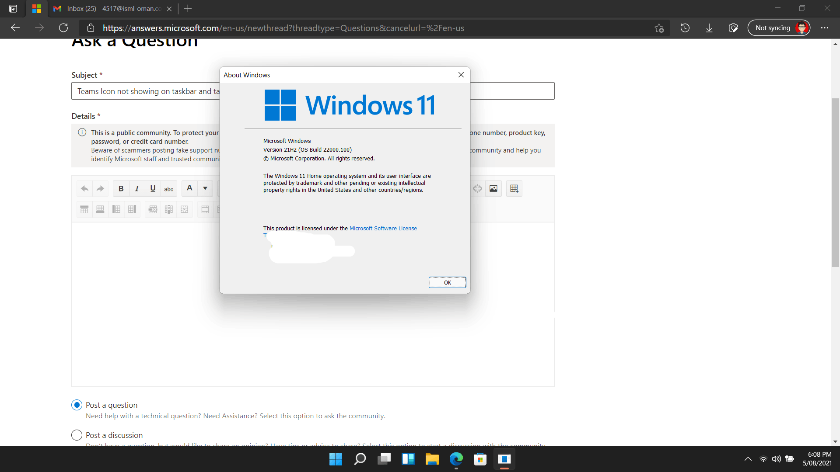Open a new browser tab
840x472 pixels.
[188, 9]
